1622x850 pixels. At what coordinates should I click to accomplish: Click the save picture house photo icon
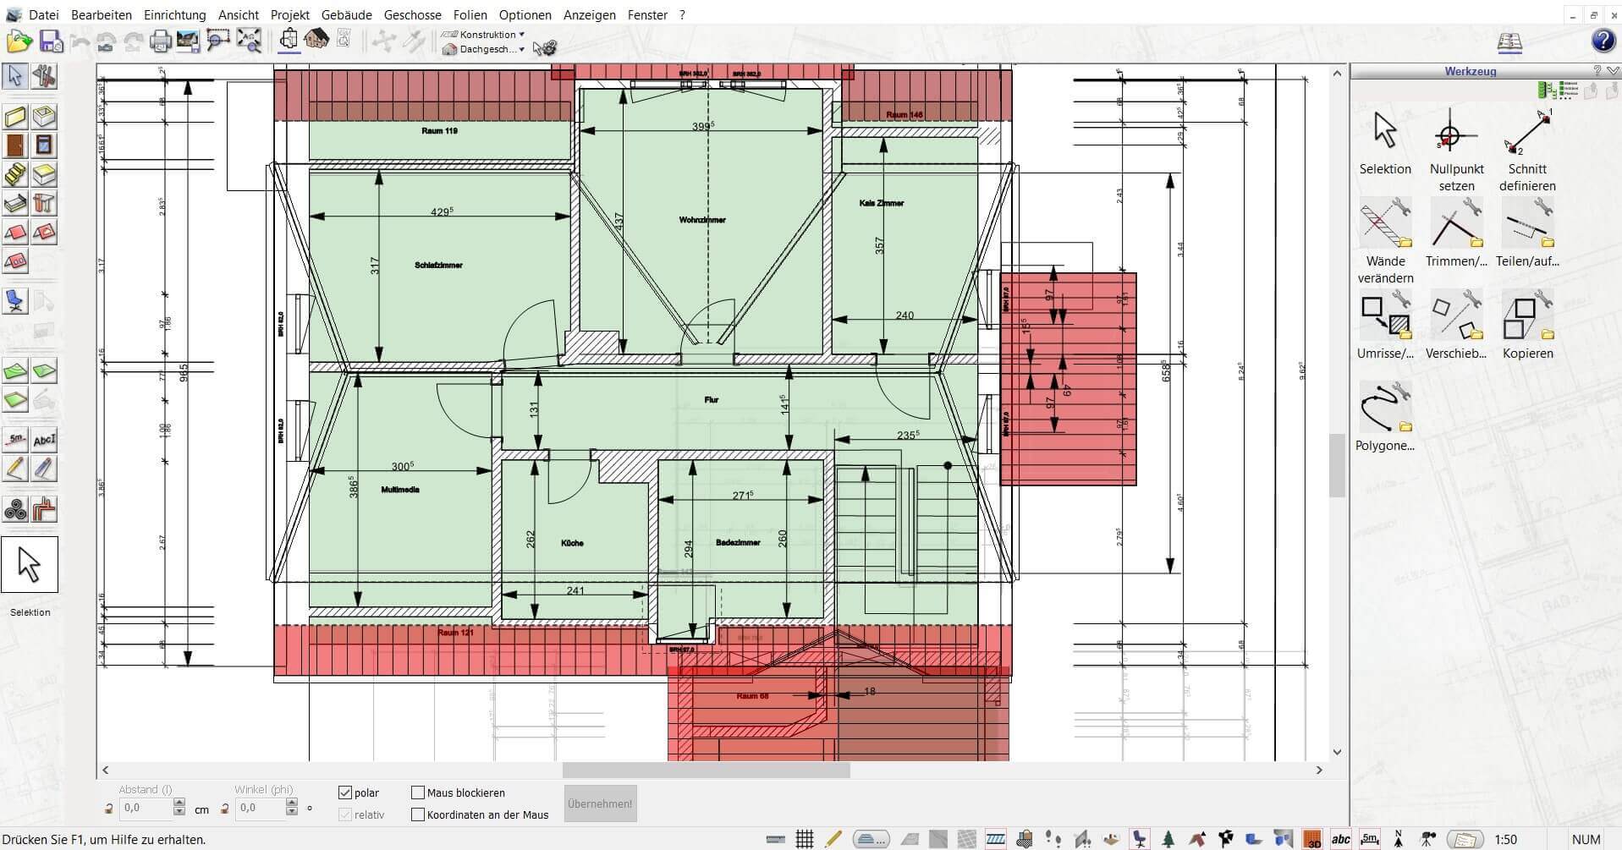(x=188, y=41)
